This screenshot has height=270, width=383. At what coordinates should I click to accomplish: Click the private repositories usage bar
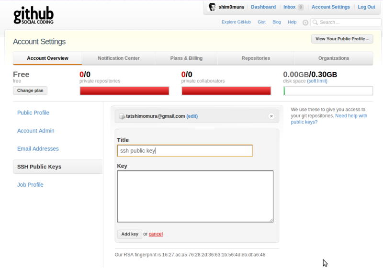[124, 90]
